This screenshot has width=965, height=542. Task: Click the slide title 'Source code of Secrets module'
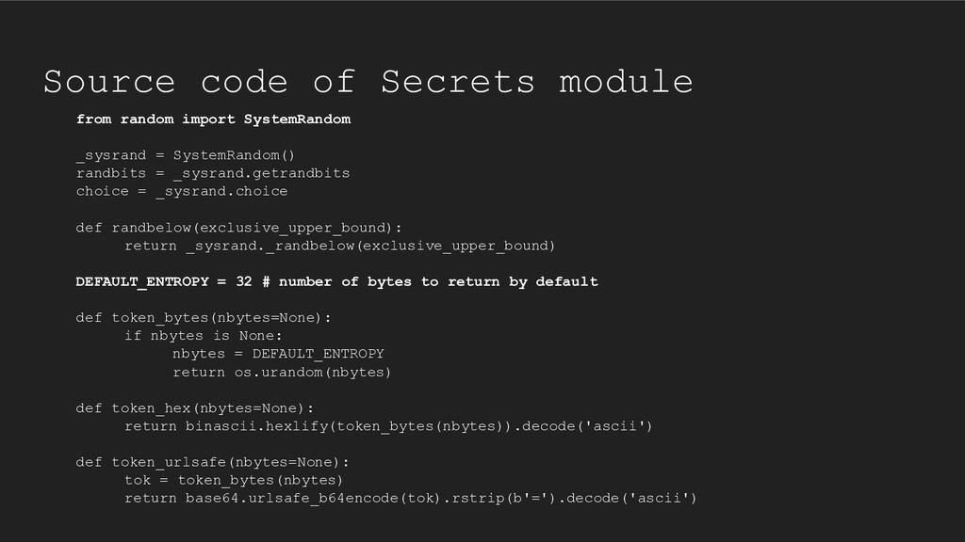[368, 82]
